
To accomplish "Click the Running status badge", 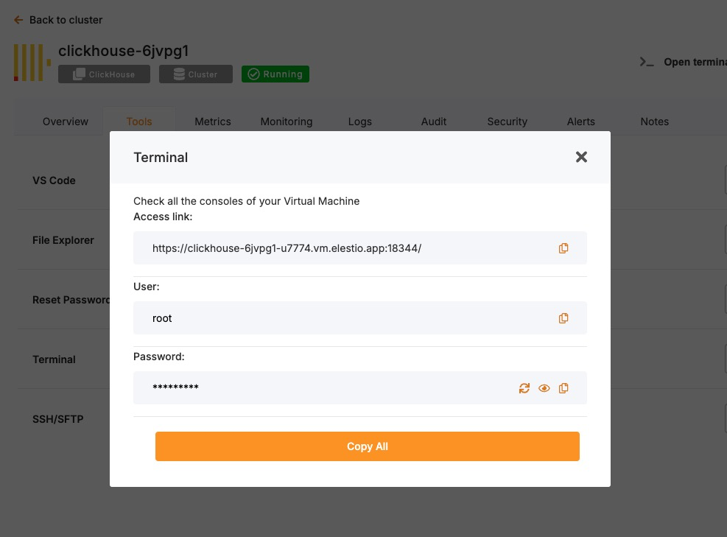I will pos(275,74).
